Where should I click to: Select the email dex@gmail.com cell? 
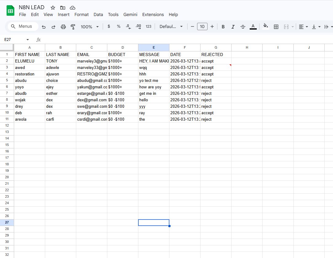pos(92,100)
